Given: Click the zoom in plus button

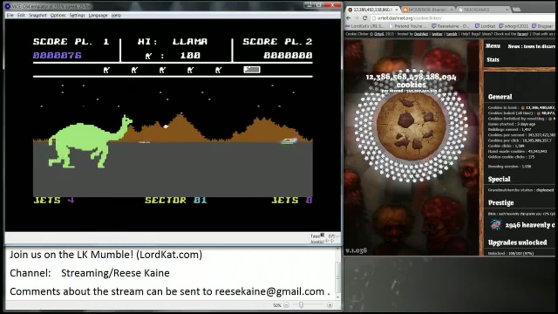Looking at the screenshot, I should (330, 305).
